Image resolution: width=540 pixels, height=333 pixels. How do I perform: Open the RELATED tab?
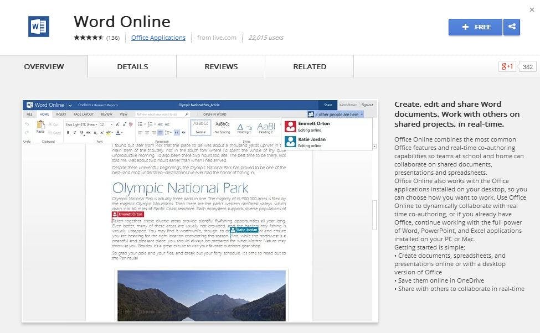pos(310,66)
